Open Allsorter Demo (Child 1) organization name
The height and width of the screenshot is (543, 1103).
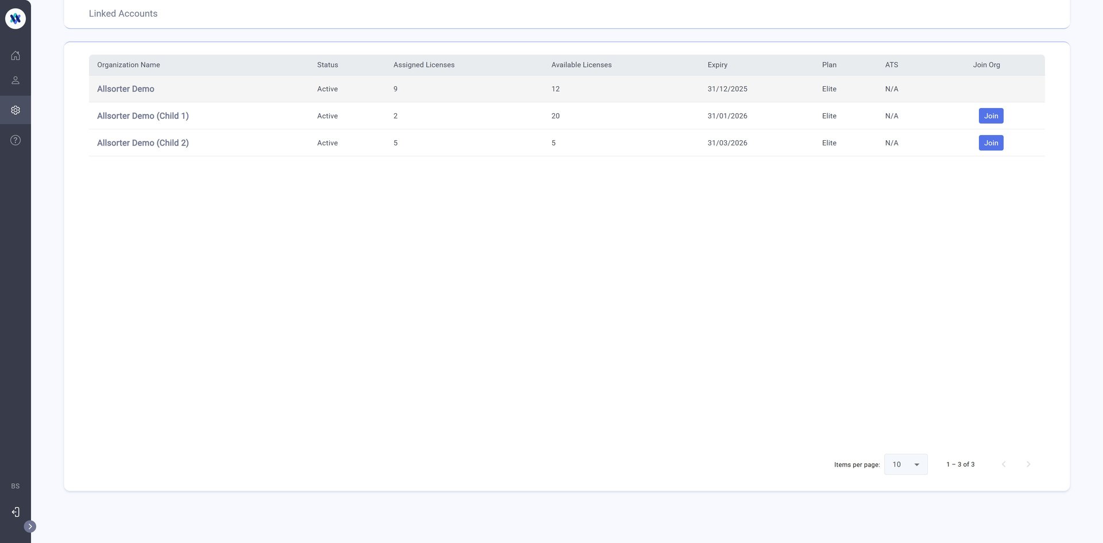click(142, 116)
